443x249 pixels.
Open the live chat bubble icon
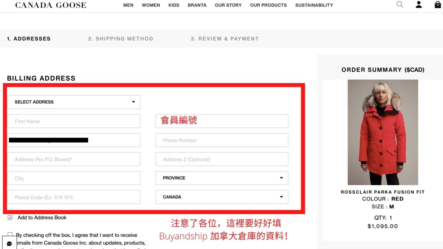(x=9, y=243)
